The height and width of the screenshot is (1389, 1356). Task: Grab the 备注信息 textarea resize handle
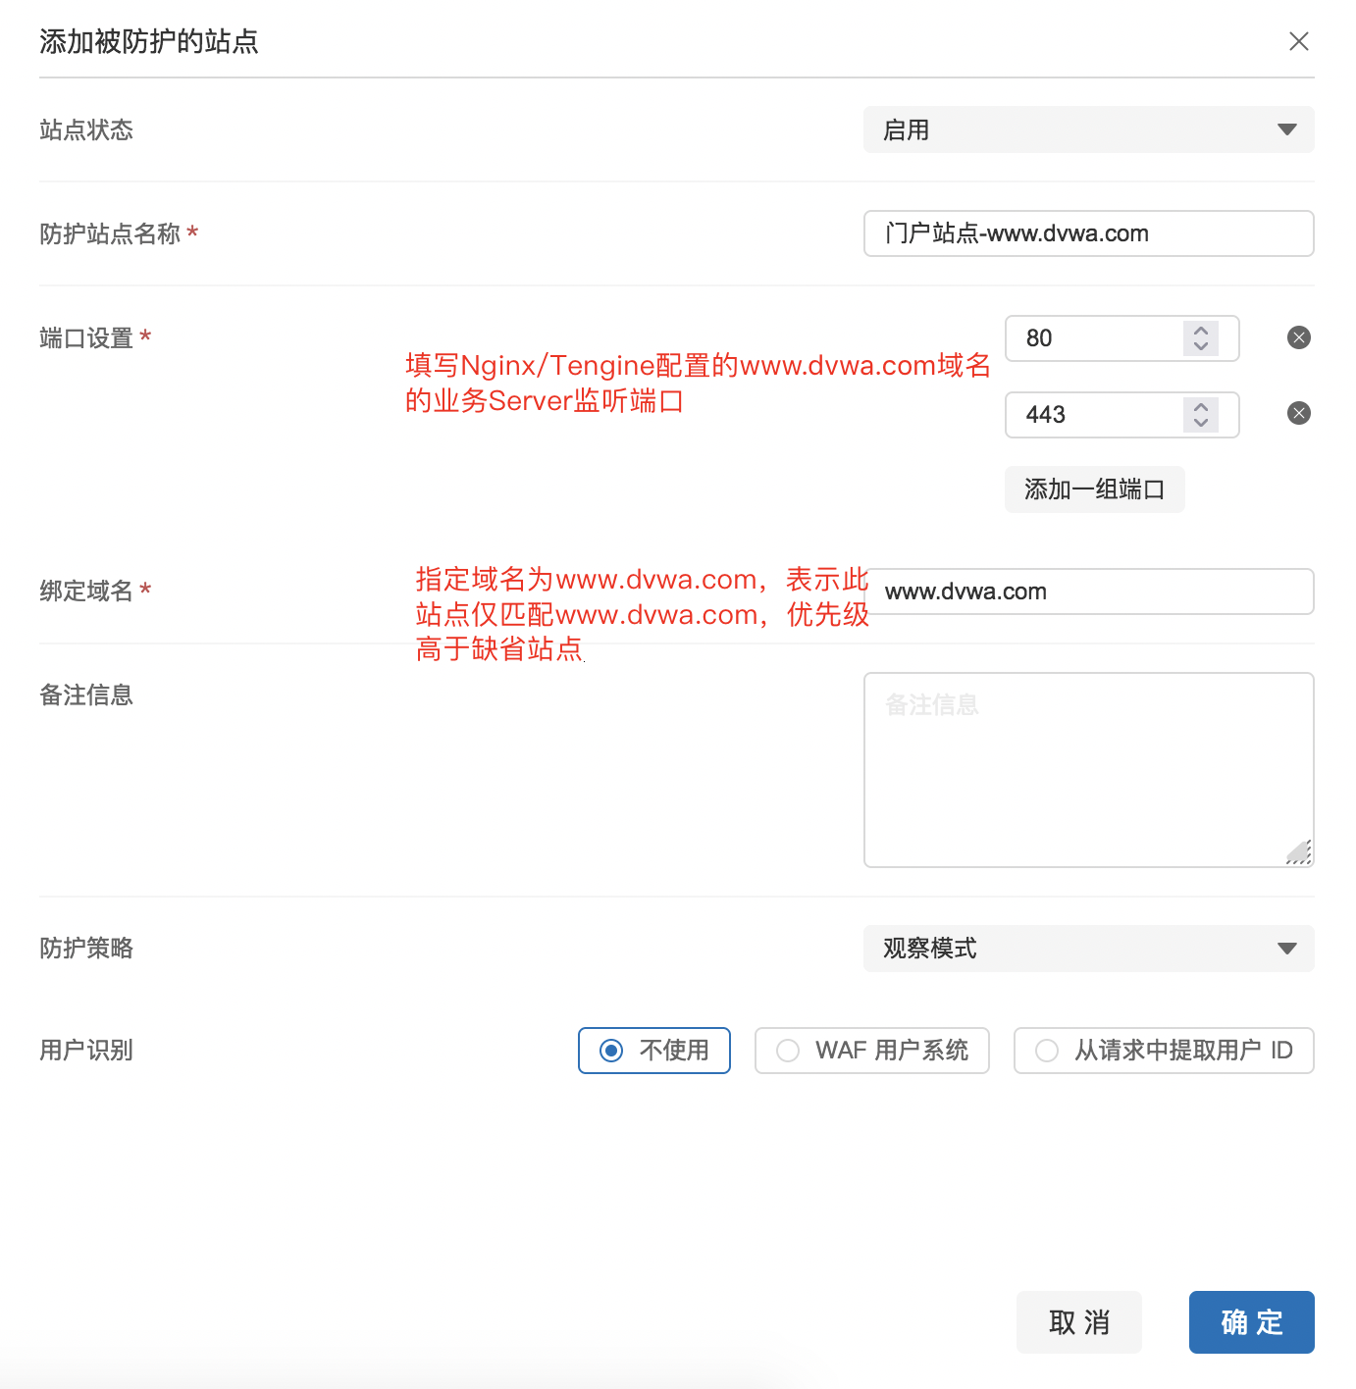point(1299,852)
